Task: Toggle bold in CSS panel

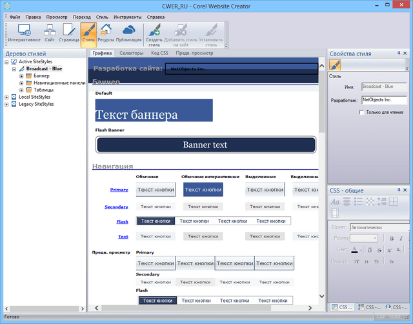Action: [x=391, y=239]
